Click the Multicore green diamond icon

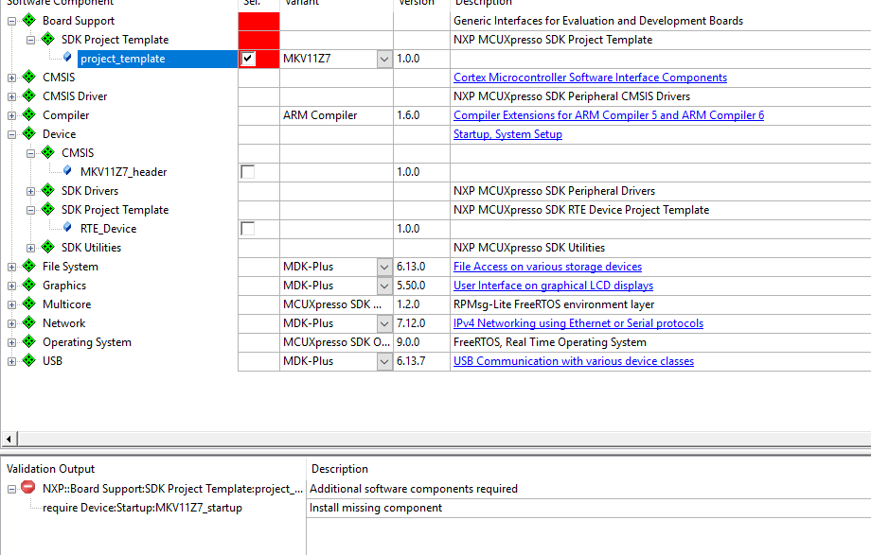pos(29,304)
